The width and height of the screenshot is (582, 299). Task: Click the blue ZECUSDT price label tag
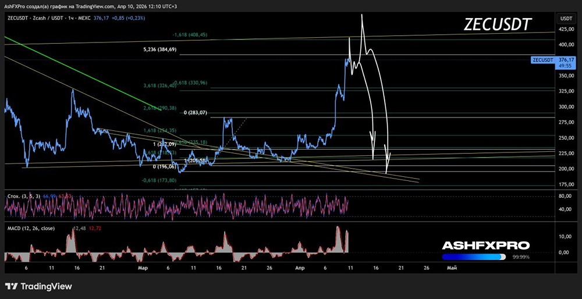pyautogui.click(x=542, y=60)
